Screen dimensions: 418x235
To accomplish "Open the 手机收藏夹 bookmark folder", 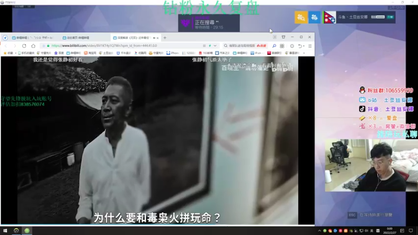I will coord(26,53).
